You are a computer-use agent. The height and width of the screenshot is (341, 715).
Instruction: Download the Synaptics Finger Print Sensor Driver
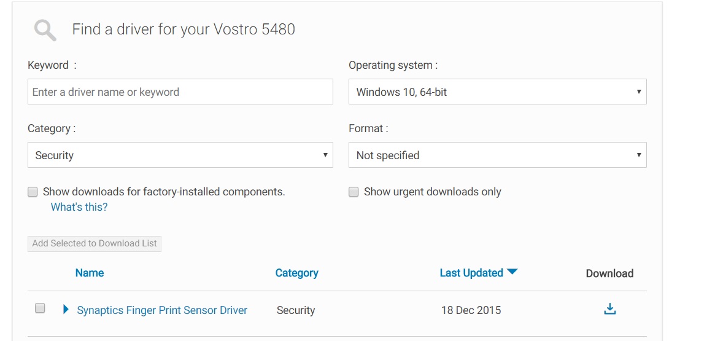[x=609, y=309]
